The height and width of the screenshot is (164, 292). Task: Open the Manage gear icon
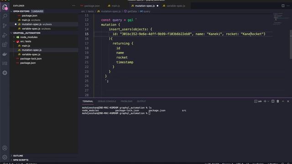[5, 157]
